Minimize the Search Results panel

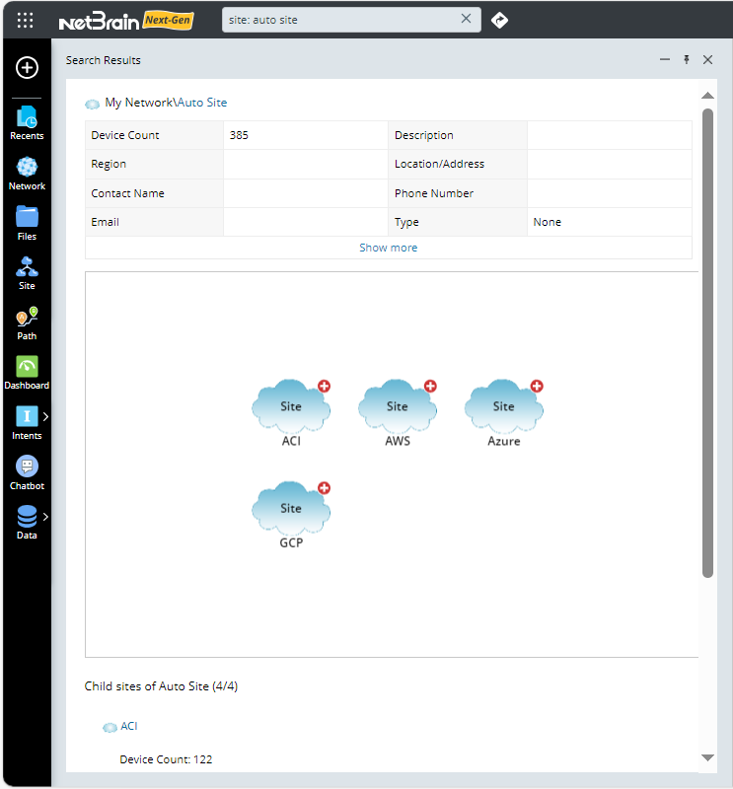coord(665,59)
